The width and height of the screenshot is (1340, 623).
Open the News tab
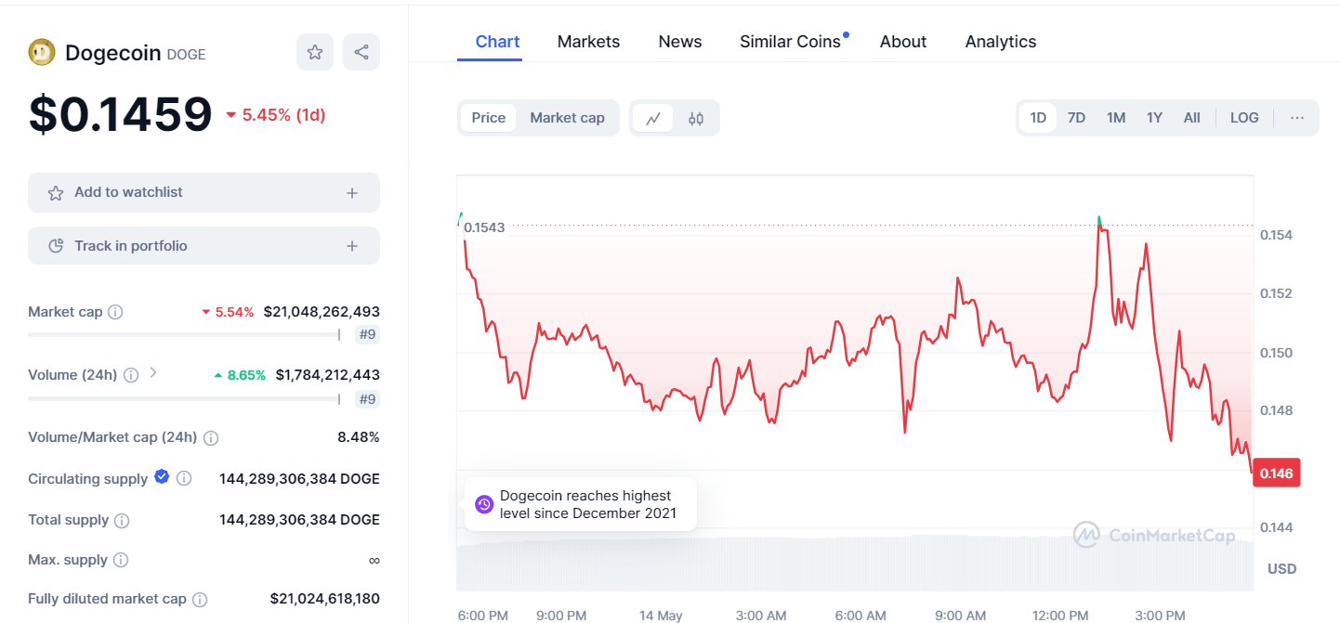click(x=680, y=42)
